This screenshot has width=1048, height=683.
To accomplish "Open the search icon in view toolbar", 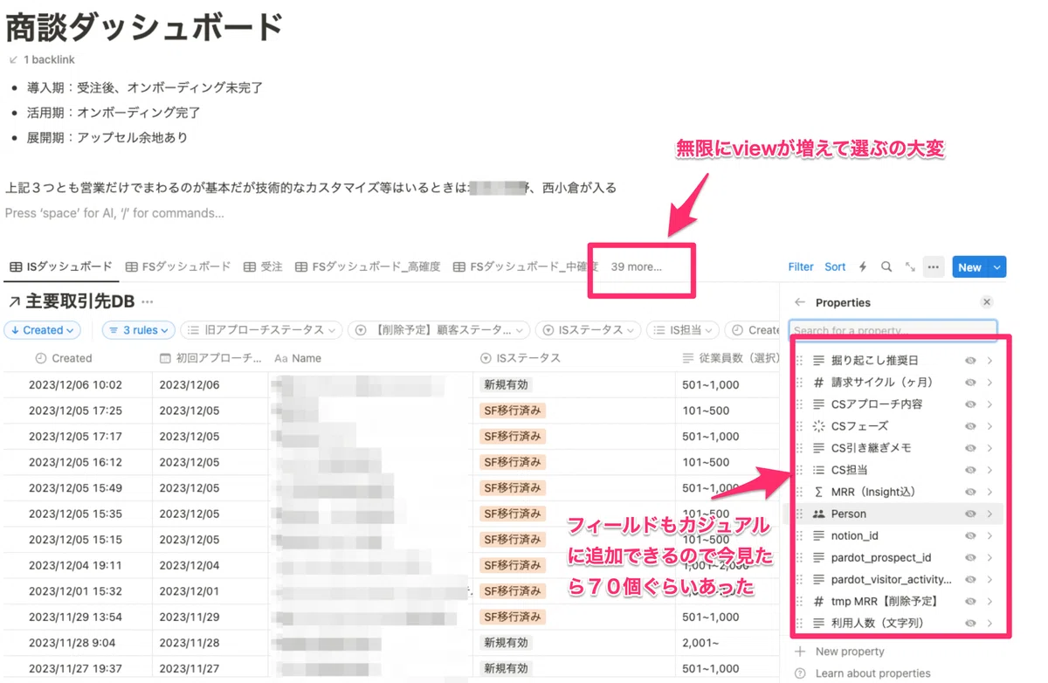I will 886,267.
